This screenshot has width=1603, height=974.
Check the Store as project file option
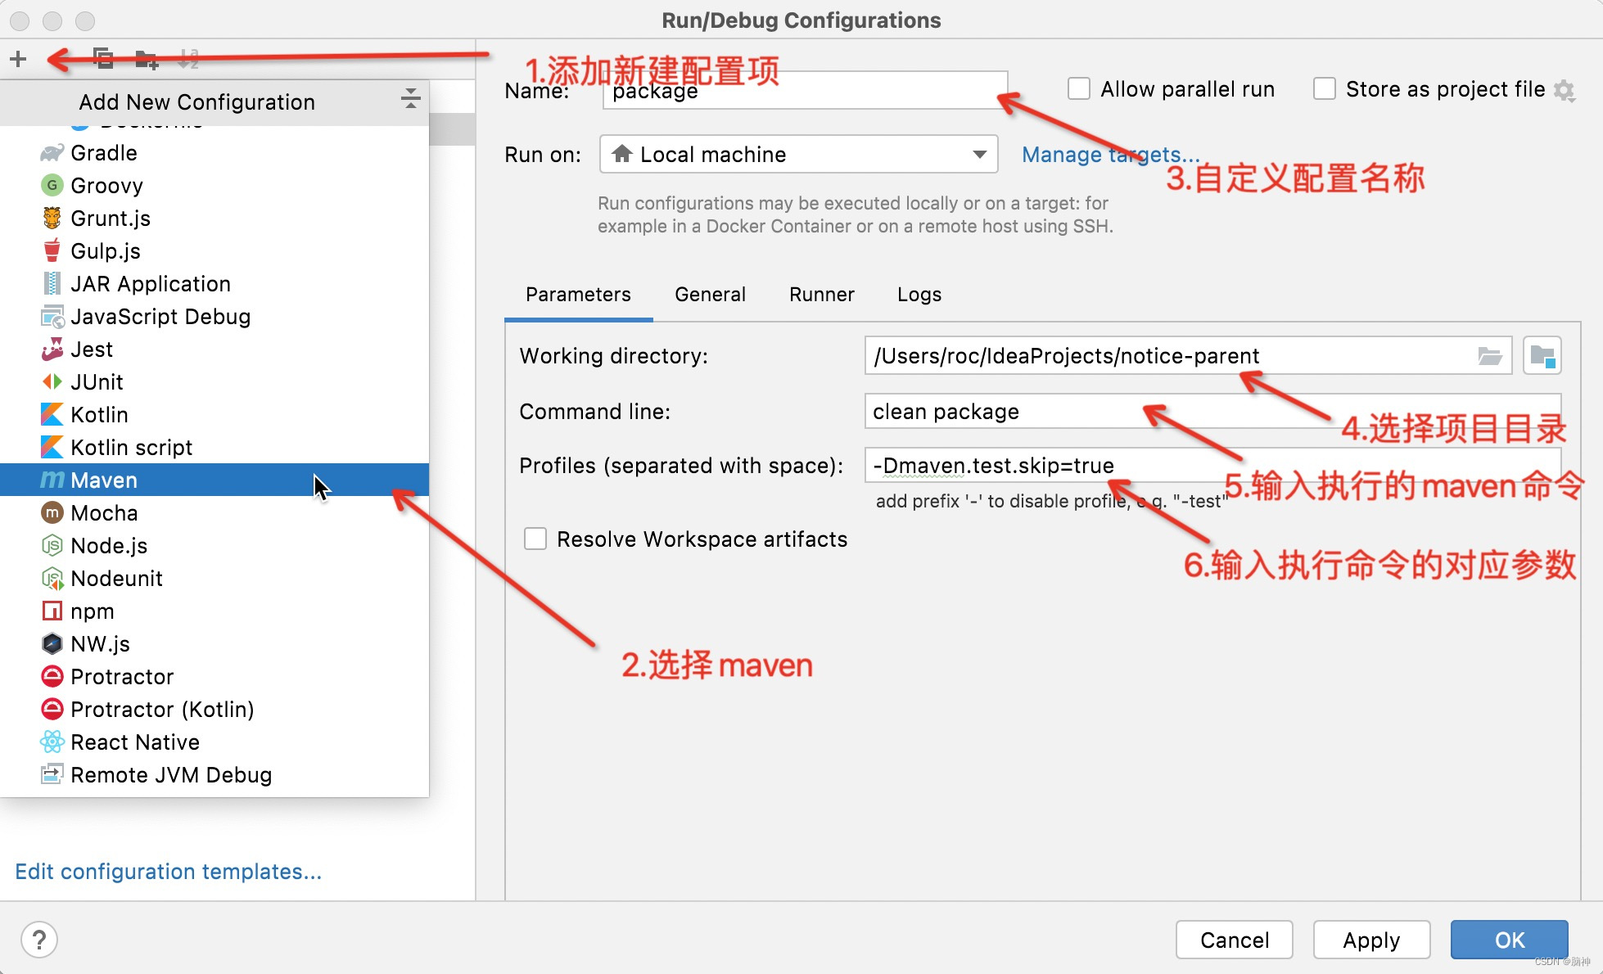pyautogui.click(x=1325, y=89)
